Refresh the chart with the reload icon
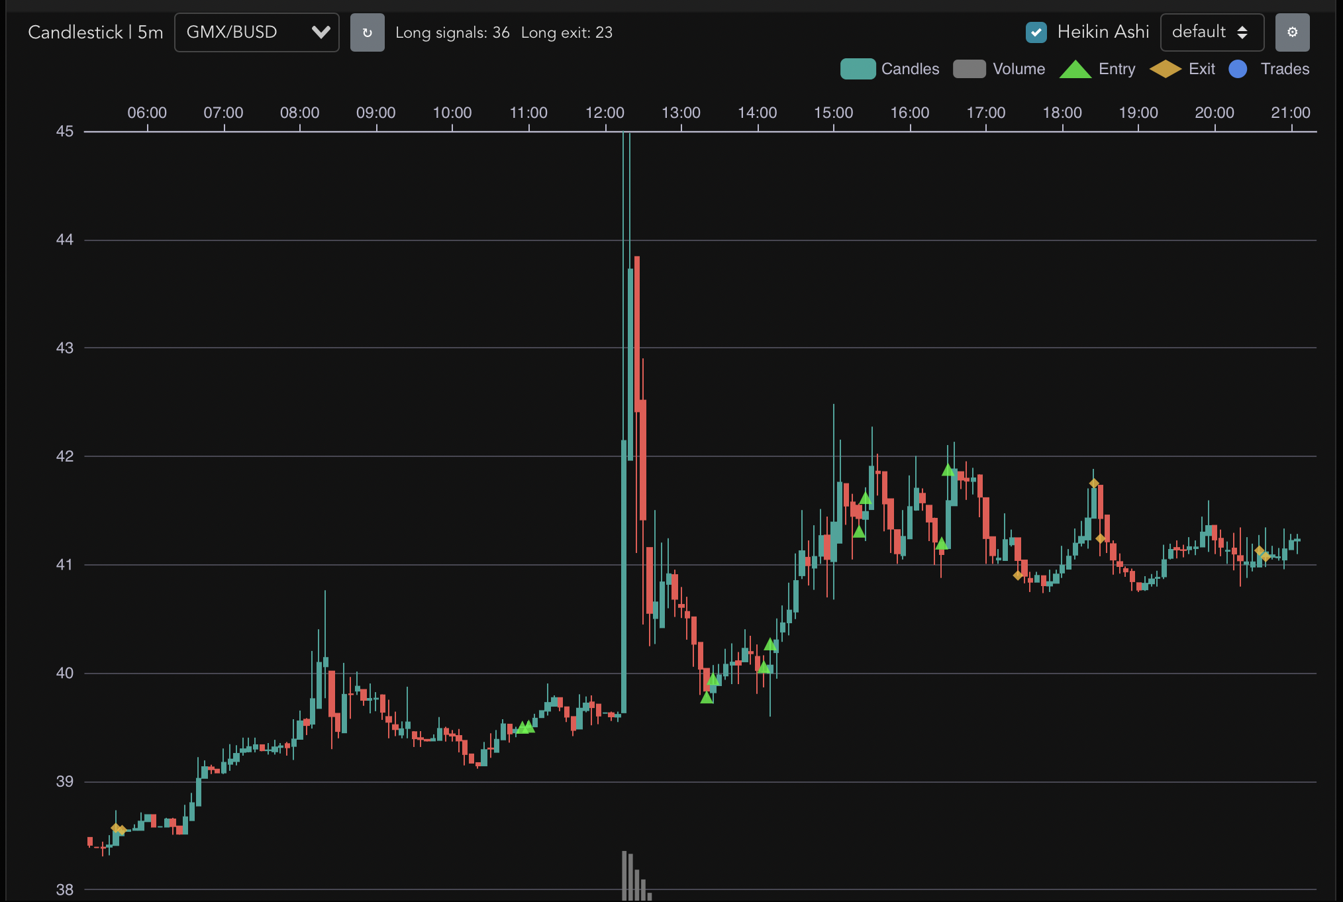 click(368, 32)
